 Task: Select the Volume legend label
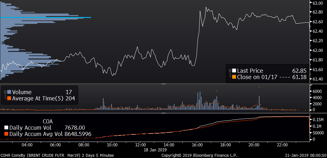click(x=22, y=92)
